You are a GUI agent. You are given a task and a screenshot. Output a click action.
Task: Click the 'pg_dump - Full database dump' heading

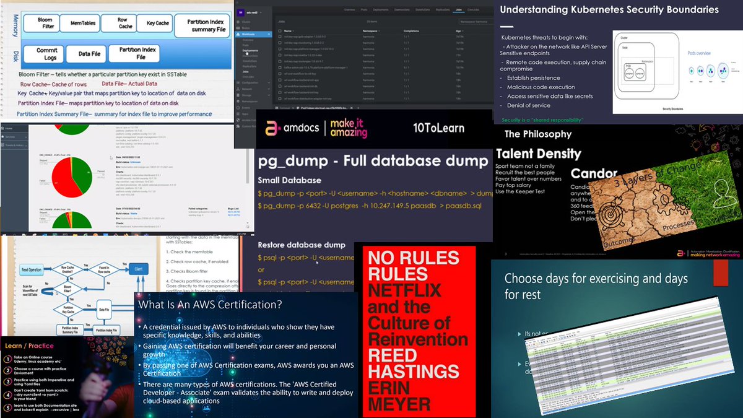(373, 162)
